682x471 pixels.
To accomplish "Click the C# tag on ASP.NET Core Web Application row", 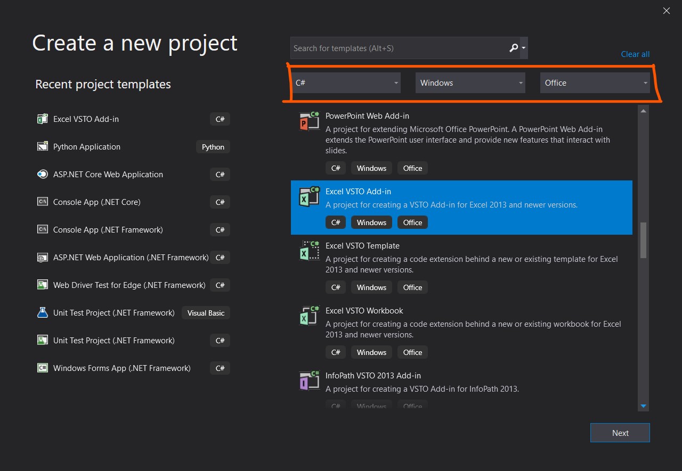I will (220, 175).
